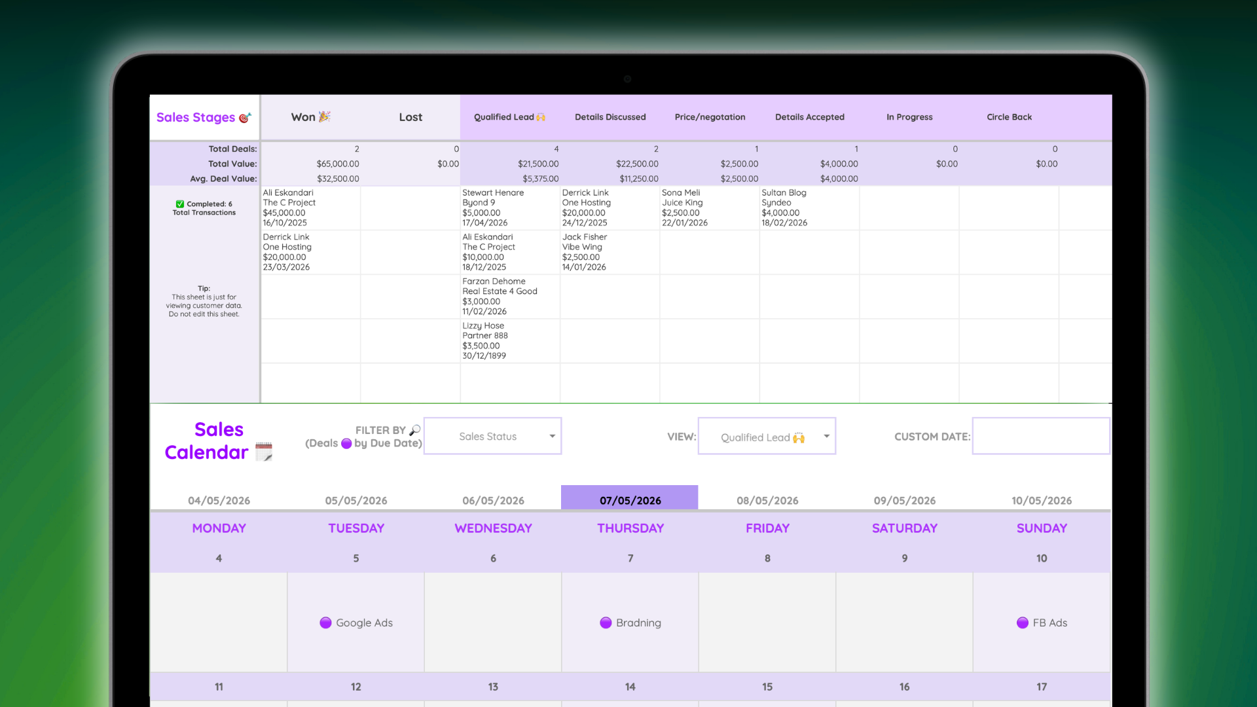Select the Lost stage header
This screenshot has height=707, width=1257.
(x=410, y=117)
